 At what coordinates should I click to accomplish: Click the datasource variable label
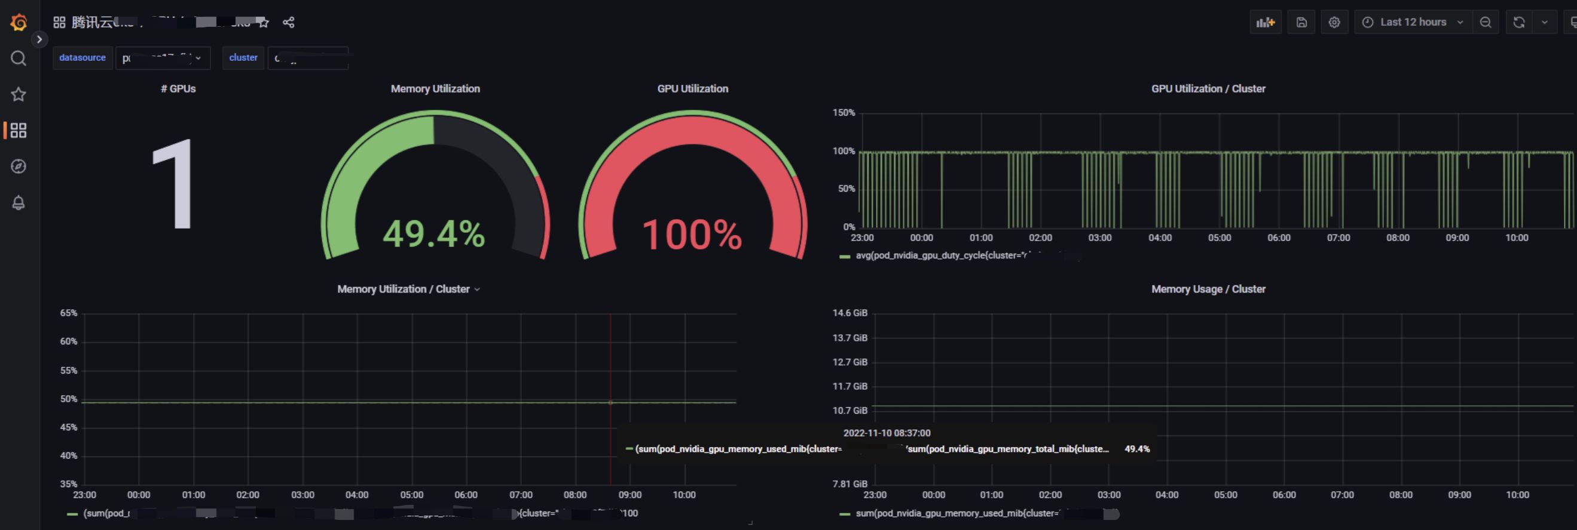click(82, 58)
